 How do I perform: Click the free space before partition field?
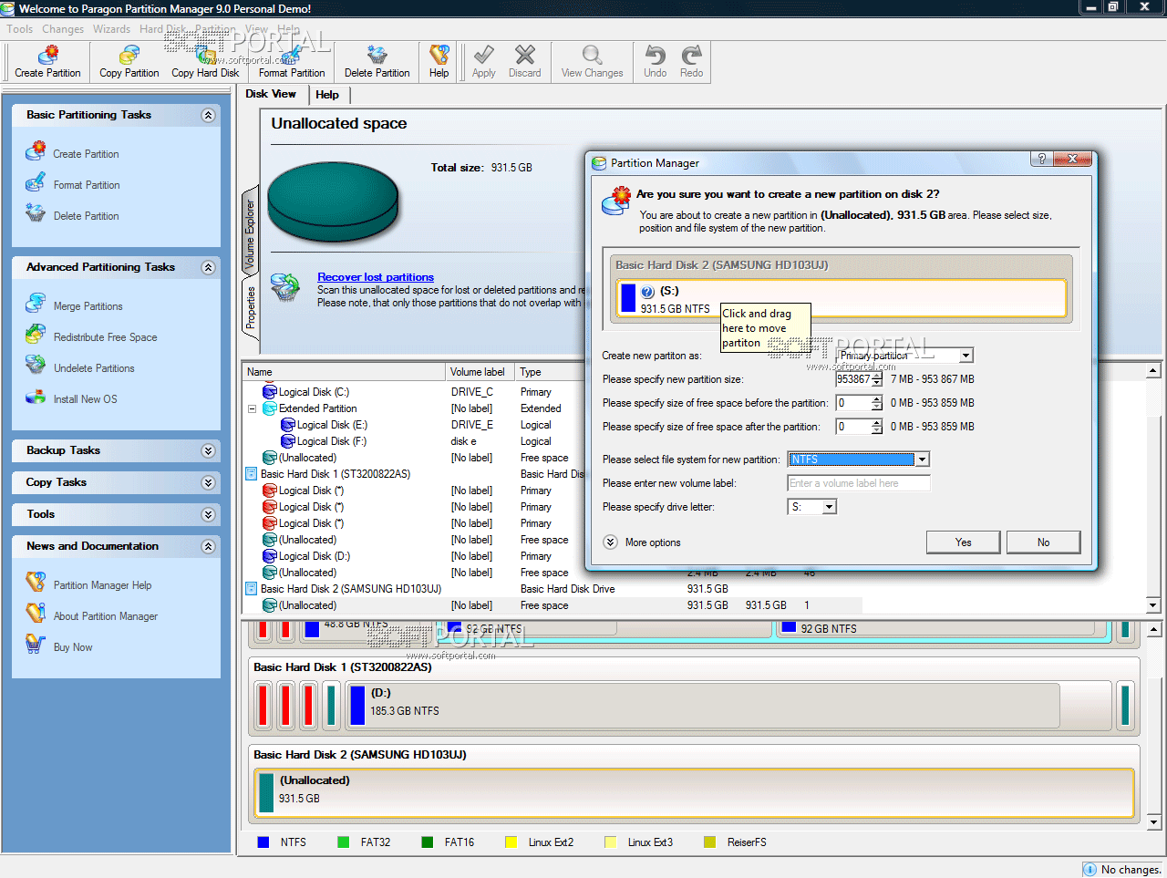pos(853,403)
